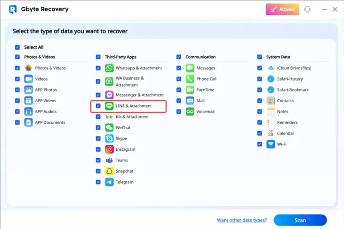Click the iCloud Drive cloud icon
The width and height of the screenshot is (344, 229).
click(x=271, y=68)
